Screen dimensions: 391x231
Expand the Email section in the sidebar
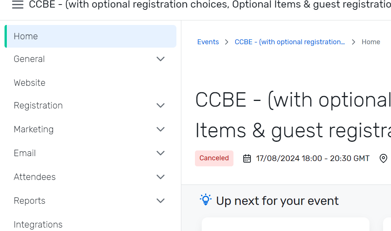(x=160, y=153)
